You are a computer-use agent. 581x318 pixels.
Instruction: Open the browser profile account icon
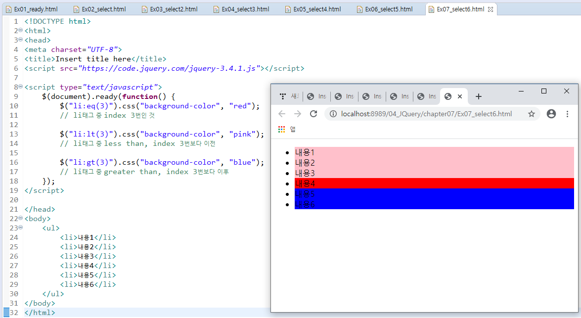[551, 114]
